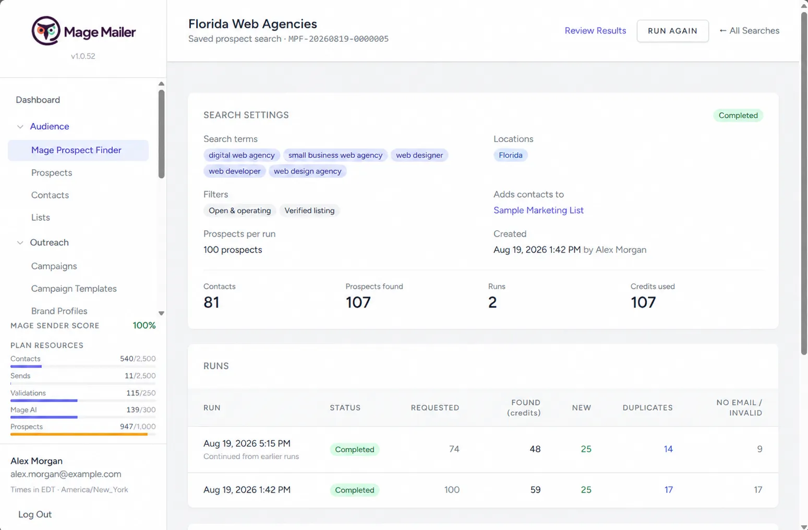The image size is (808, 530).
Task: Click the sidebar scroll up arrow
Action: click(x=161, y=84)
